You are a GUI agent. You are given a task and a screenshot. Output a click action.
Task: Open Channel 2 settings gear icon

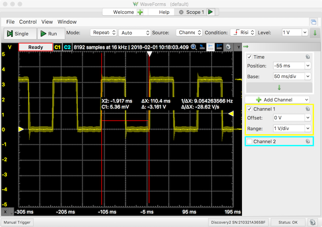pyautogui.click(x=307, y=141)
